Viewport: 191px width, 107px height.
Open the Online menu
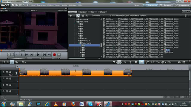pos(65,5)
